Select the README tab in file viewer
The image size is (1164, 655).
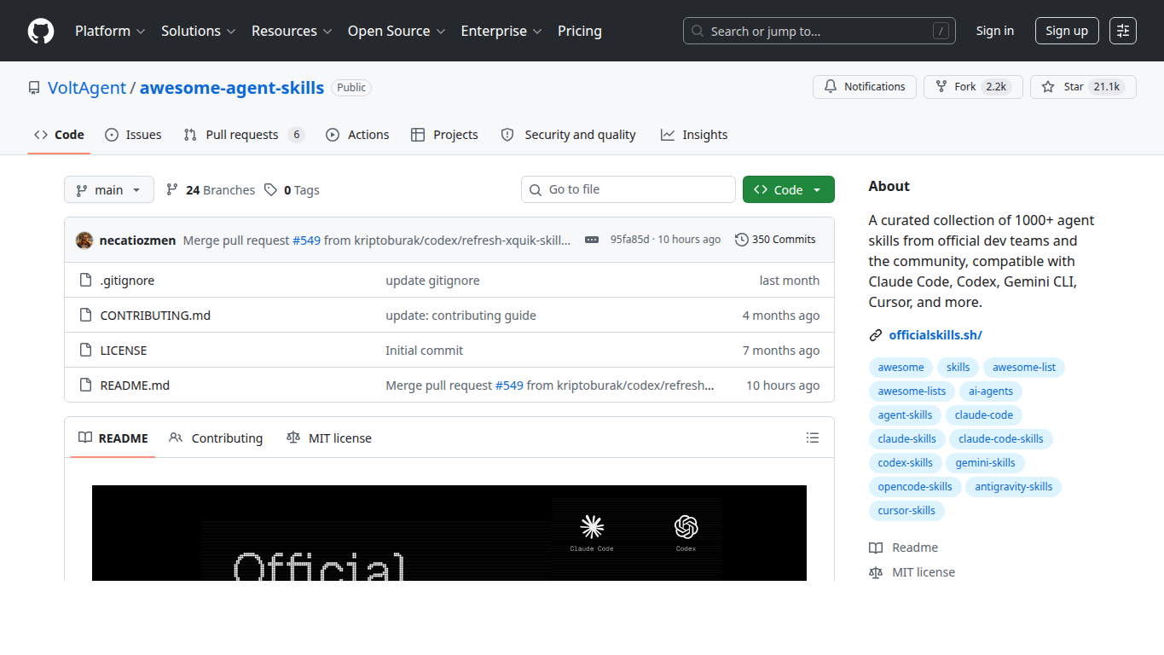point(113,438)
